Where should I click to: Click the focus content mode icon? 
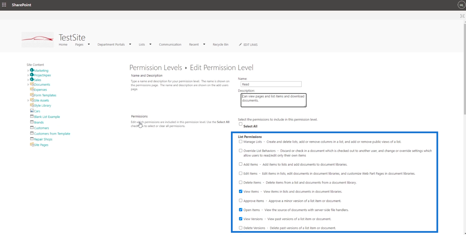(462, 16)
